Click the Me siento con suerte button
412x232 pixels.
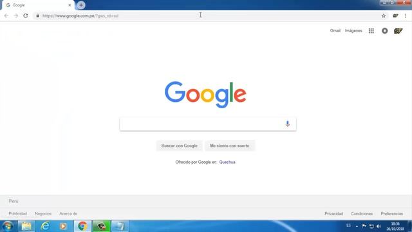coord(229,146)
